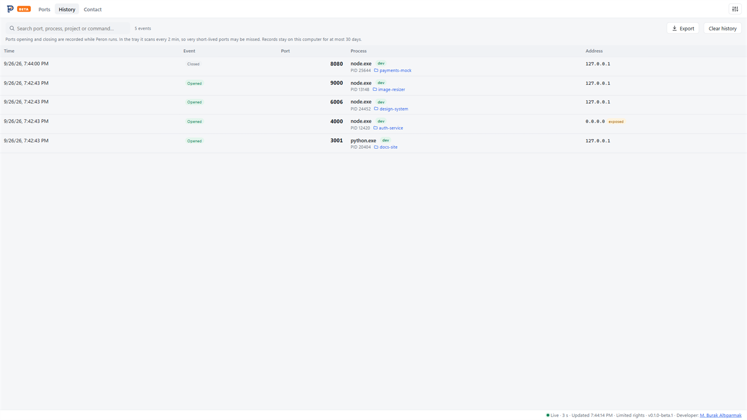Click PID 12420 text
The height and width of the screenshot is (420, 747).
point(360,128)
